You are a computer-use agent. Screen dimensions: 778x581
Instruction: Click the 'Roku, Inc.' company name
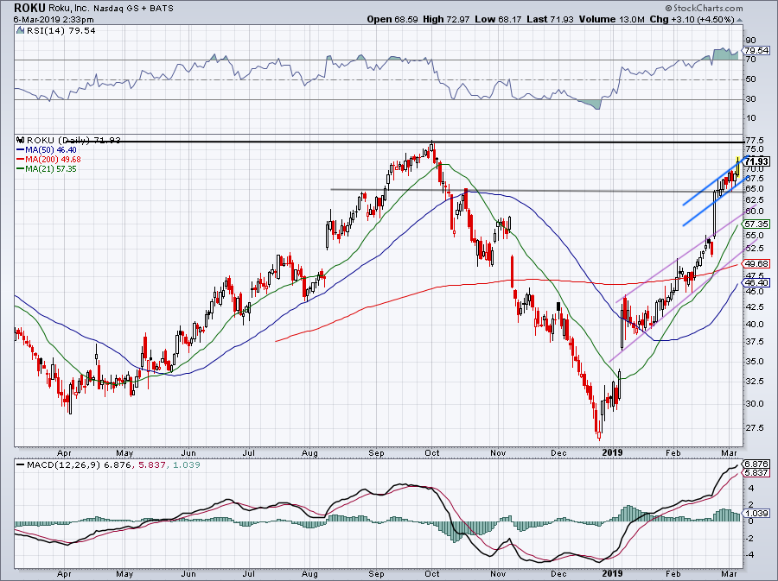(69, 9)
